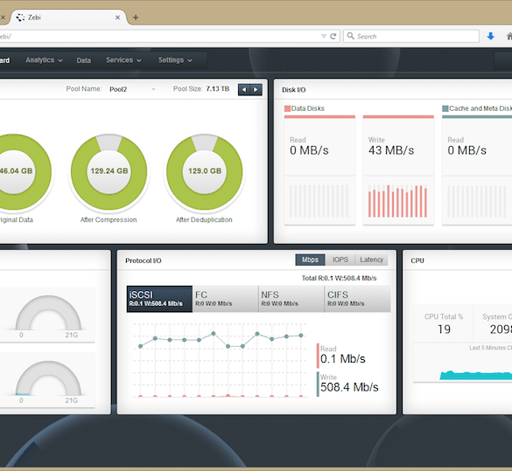
Task: Select the NFS protocol tab
Action: click(x=291, y=299)
